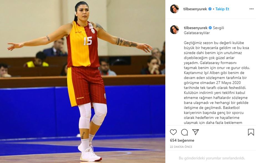Click the caption text starting Geçtiğimiz sezon

tap(217, 83)
